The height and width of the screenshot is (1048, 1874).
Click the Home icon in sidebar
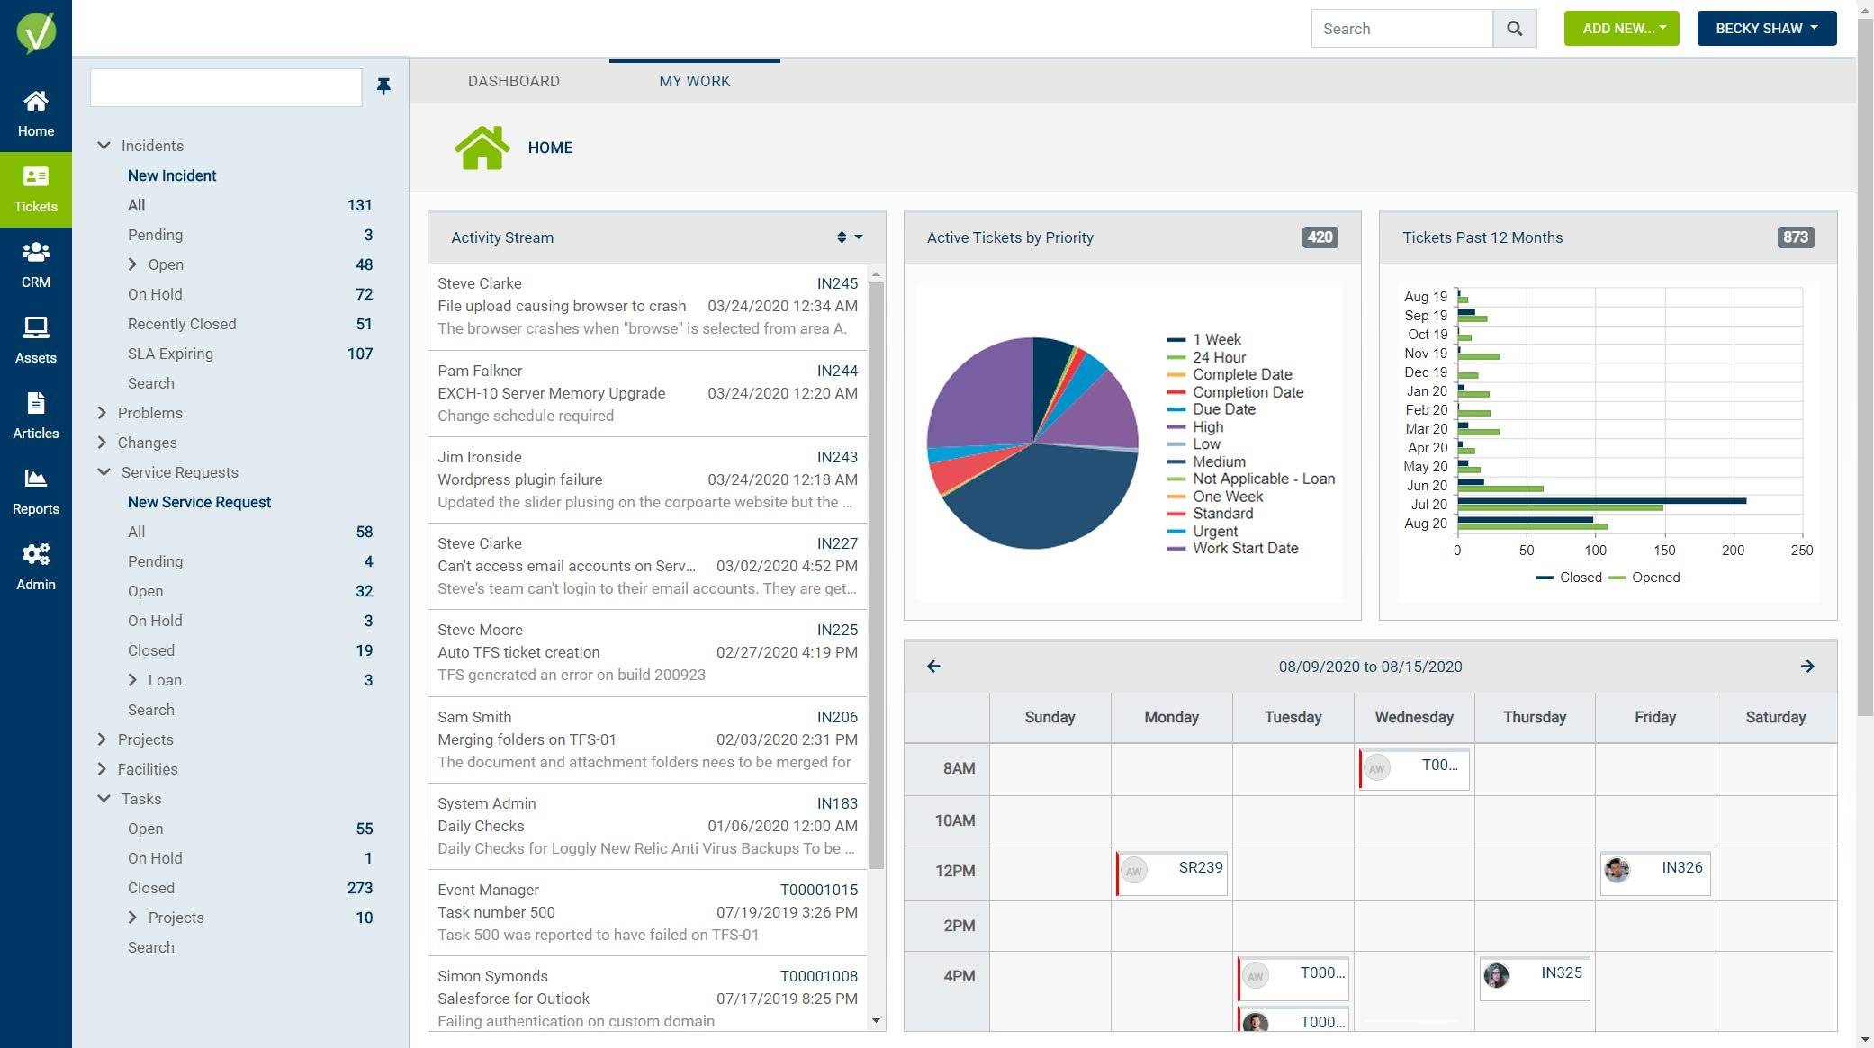35,112
